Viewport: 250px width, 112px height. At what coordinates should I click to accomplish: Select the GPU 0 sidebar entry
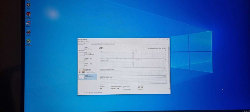click(x=87, y=77)
